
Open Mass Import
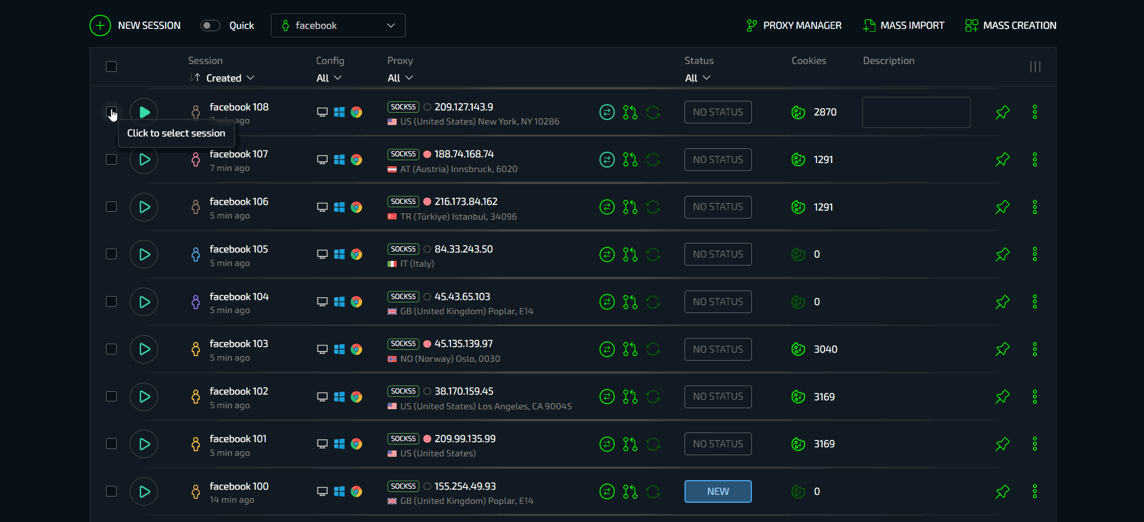(903, 25)
